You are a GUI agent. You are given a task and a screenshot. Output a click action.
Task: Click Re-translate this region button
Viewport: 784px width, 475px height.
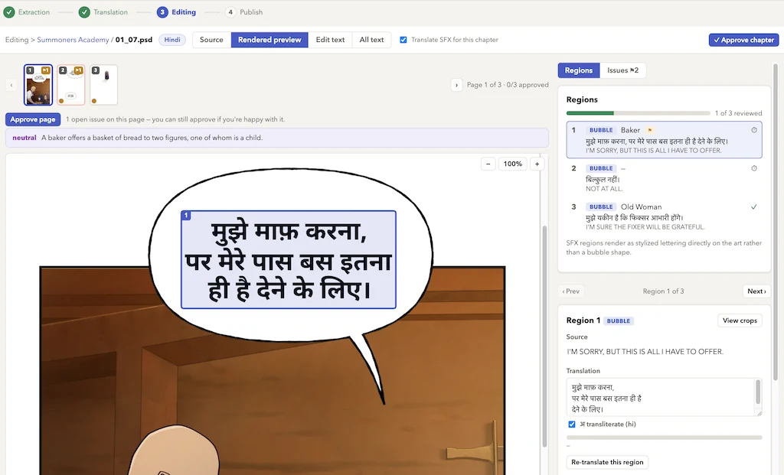click(x=607, y=462)
